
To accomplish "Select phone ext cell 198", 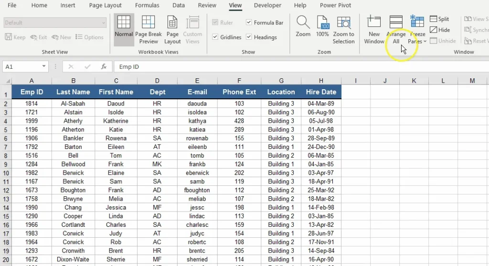I will [239, 207].
